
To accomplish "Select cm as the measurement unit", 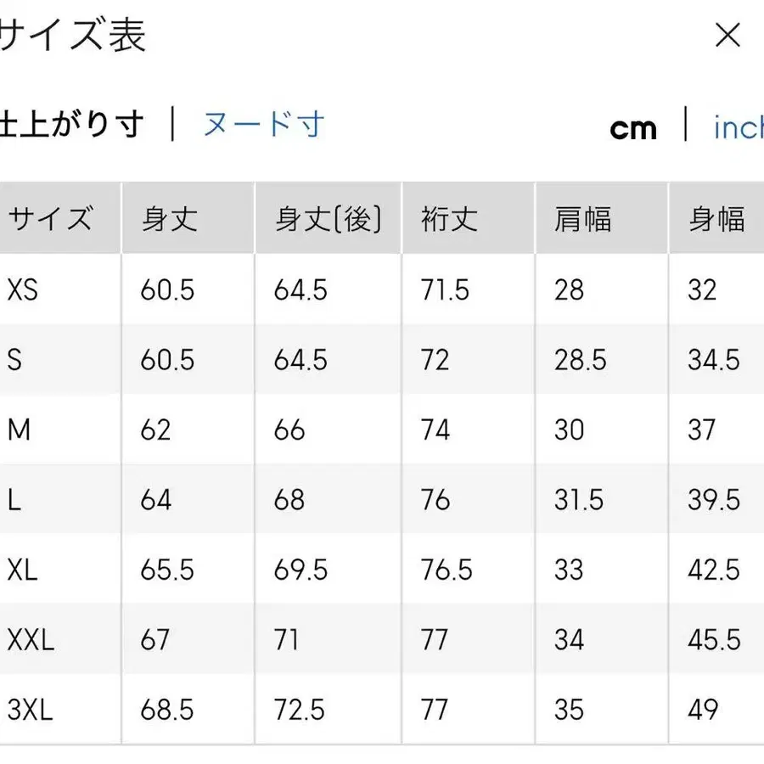I will click(x=634, y=127).
